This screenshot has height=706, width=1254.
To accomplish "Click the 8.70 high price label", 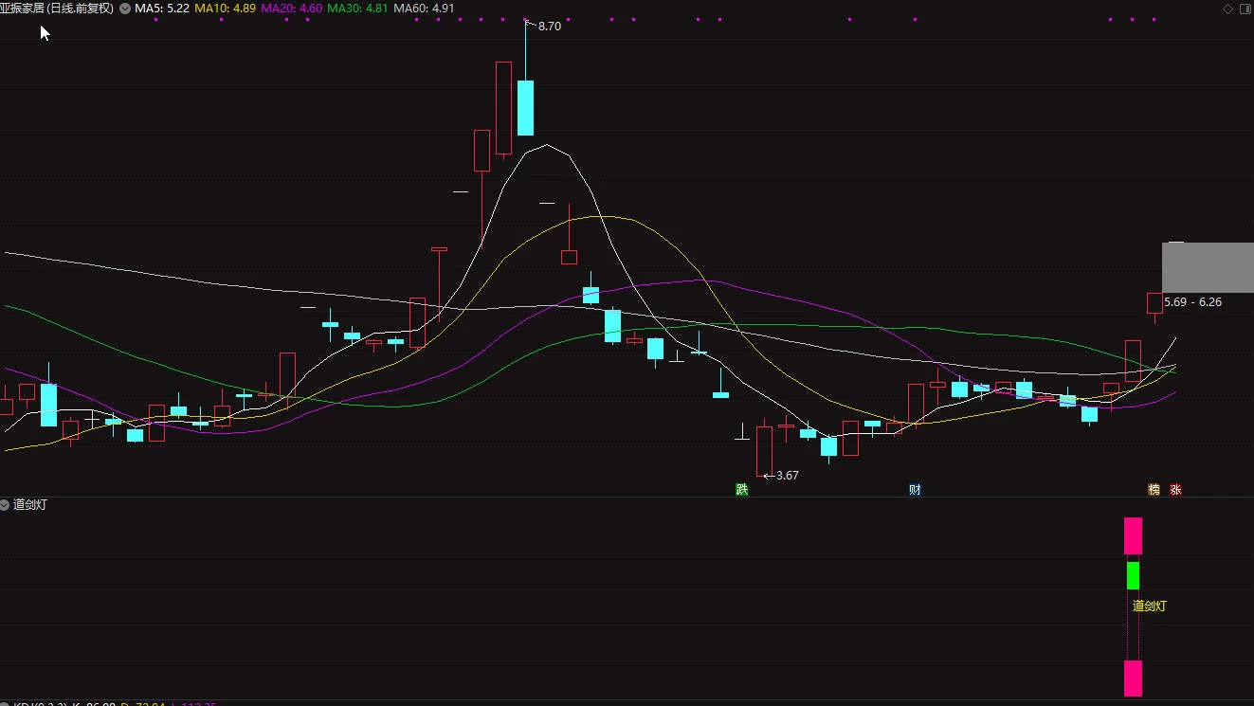I will 550,27.
